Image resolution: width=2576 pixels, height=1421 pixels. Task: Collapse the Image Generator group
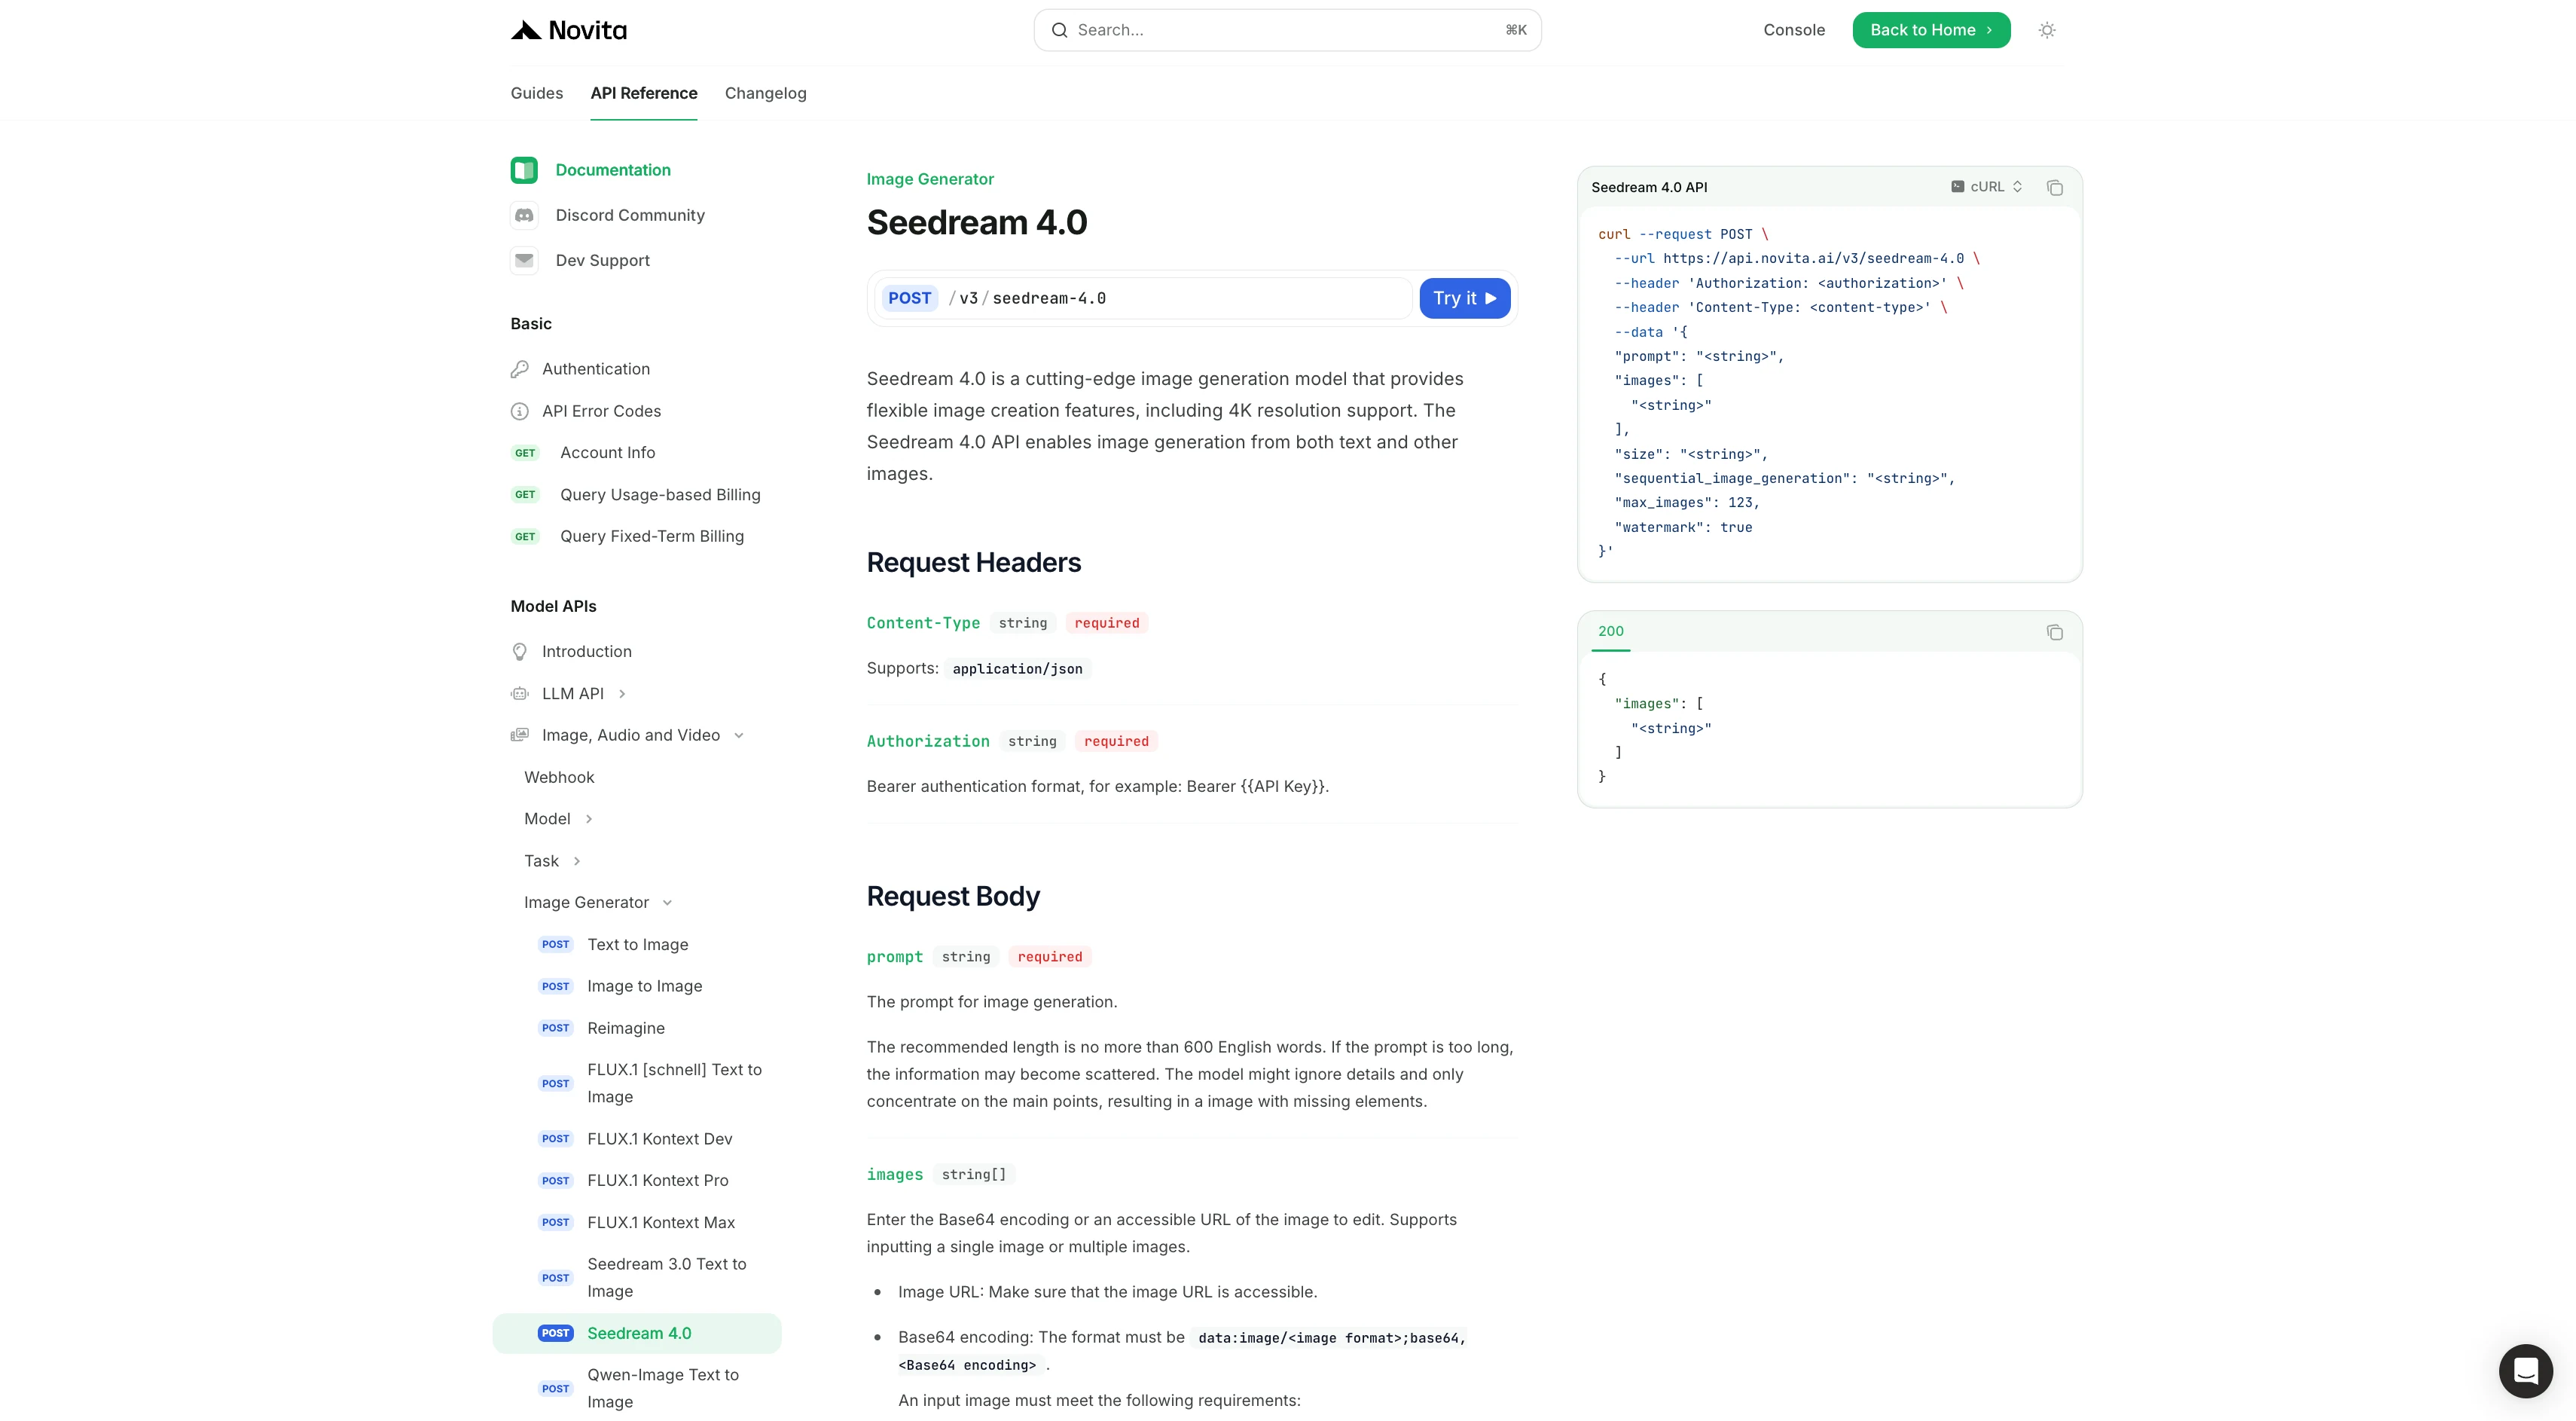pos(667,903)
